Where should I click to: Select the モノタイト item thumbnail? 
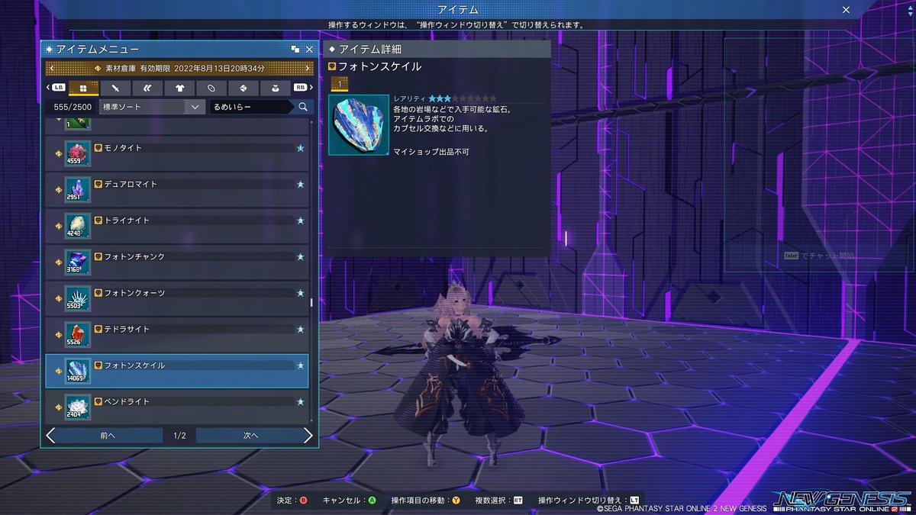(78, 154)
